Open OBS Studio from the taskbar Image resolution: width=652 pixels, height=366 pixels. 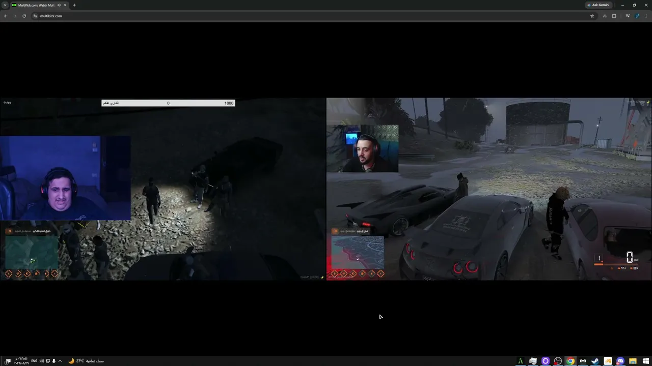[558, 361]
